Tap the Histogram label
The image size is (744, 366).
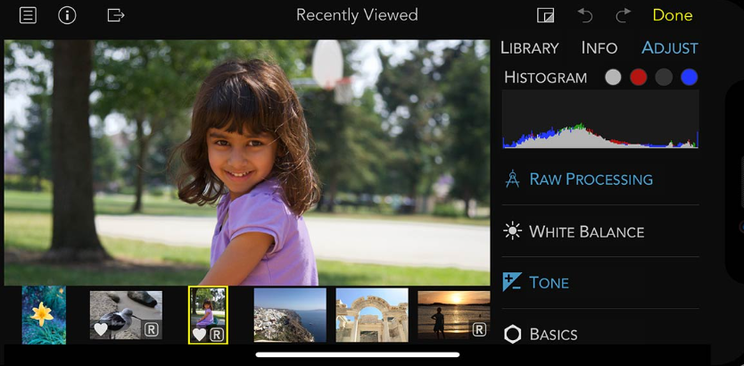(545, 78)
